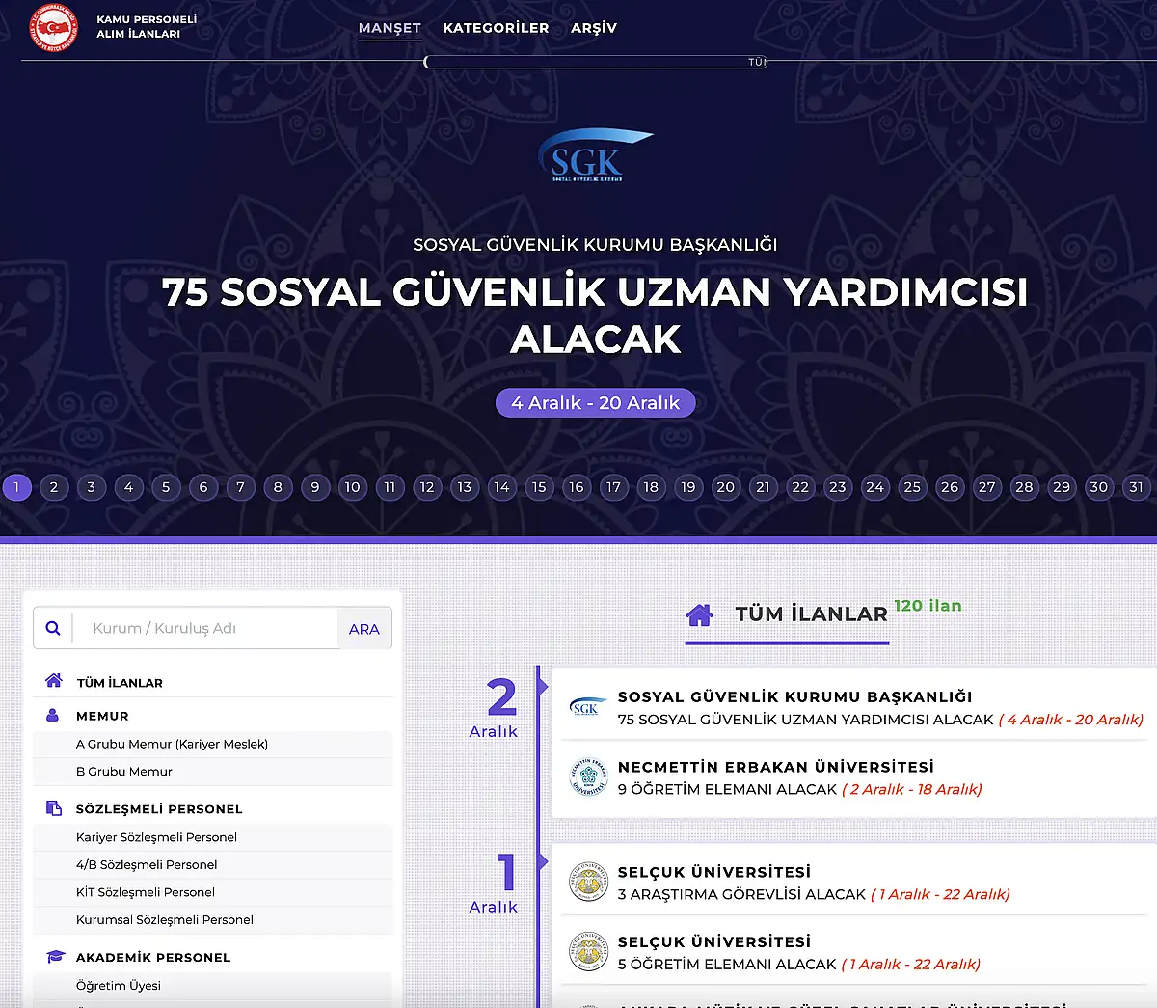Go to carousel slide 2
1157x1008 pixels.
54,487
